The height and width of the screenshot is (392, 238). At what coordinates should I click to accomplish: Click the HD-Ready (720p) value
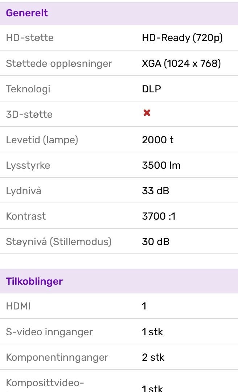[182, 38]
